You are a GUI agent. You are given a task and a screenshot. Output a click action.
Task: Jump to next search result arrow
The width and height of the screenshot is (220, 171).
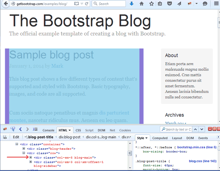tap(202, 129)
